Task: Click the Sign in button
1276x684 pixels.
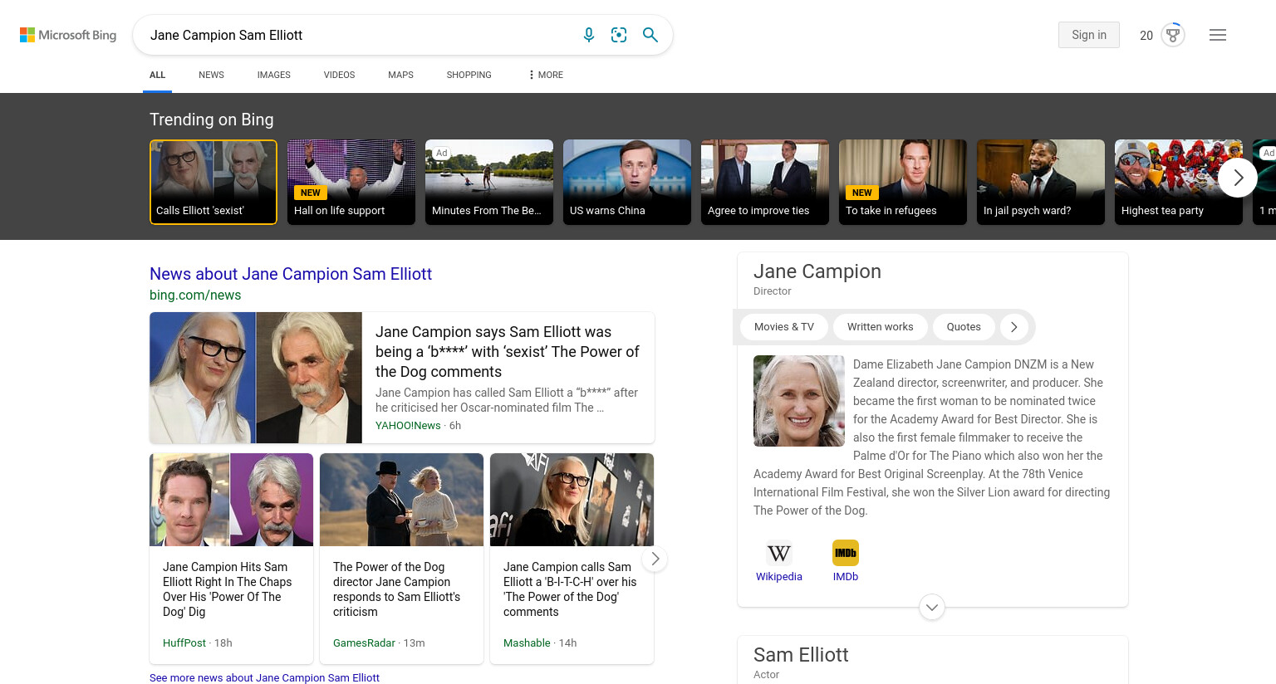Action: tap(1089, 35)
